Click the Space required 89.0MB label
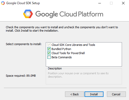129x100 pixels. pyautogui.click(x=21, y=76)
